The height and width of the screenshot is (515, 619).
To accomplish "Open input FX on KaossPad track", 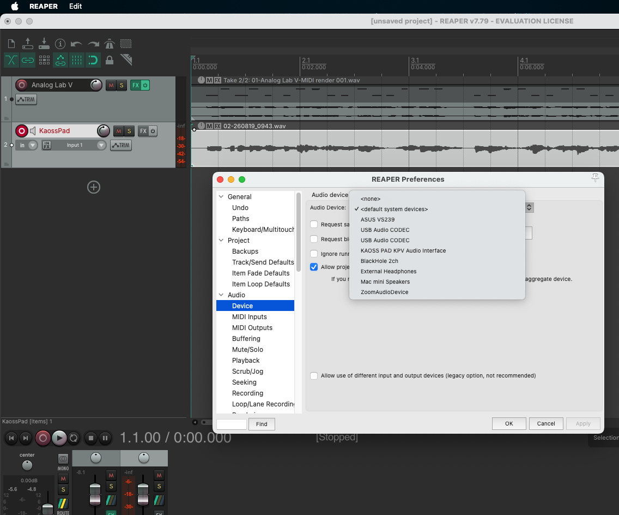I will [x=46, y=145].
